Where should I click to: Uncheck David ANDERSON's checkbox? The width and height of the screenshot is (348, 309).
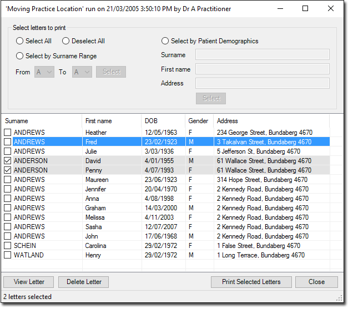(x=8, y=161)
